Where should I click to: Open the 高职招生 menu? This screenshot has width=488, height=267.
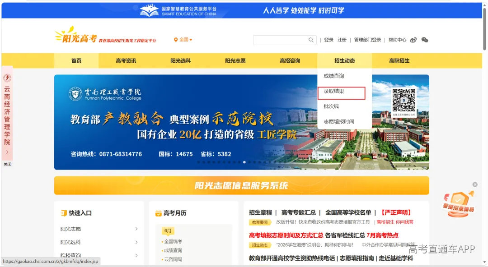point(399,60)
